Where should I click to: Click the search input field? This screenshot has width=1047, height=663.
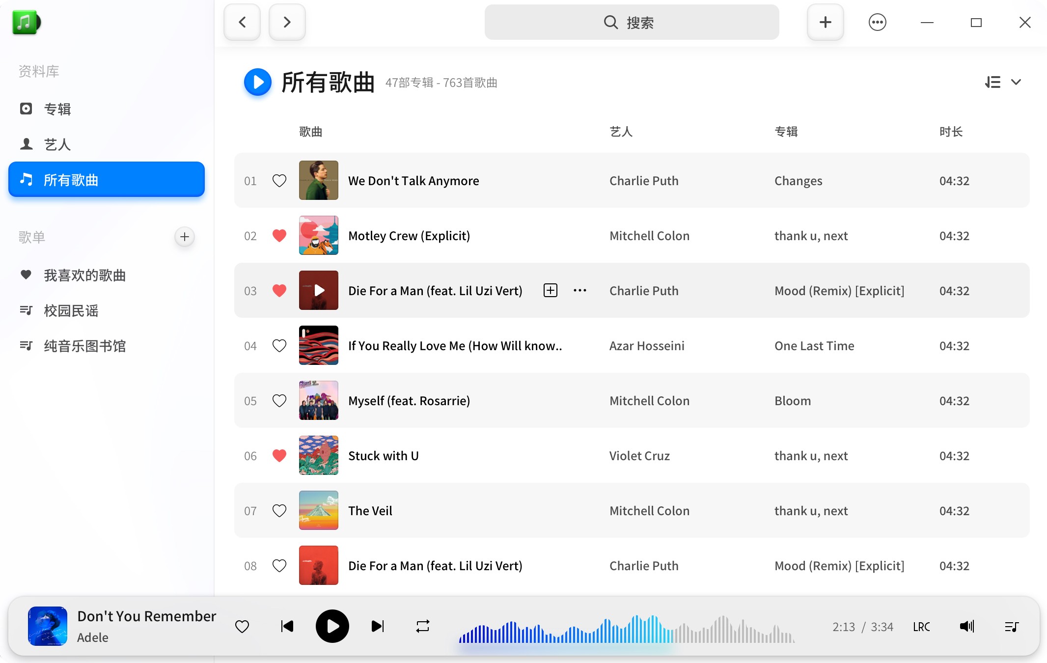coord(631,22)
